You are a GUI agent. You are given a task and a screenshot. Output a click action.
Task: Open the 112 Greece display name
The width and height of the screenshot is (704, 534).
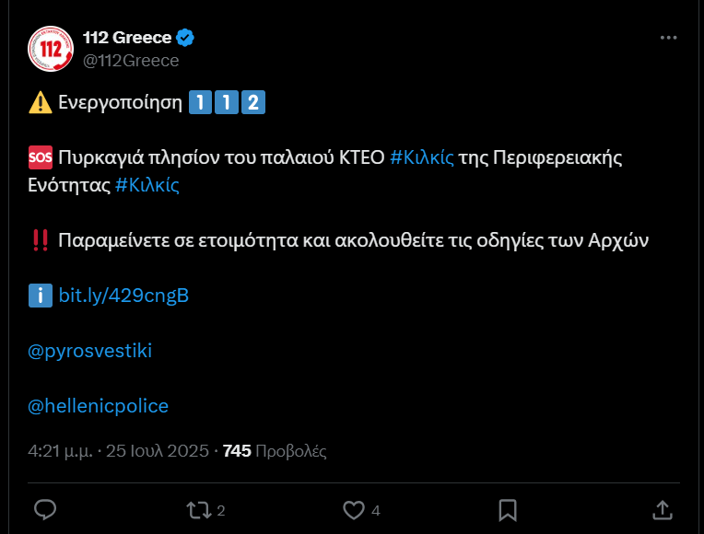coord(127,38)
